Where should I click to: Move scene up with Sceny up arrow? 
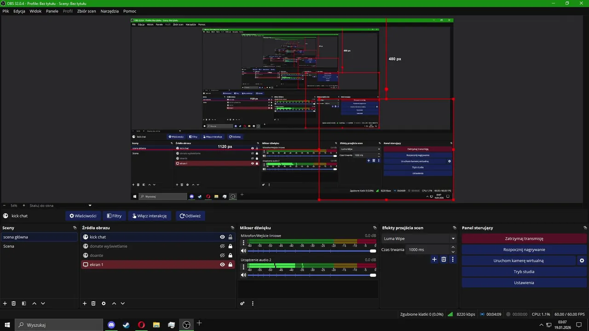pos(34,303)
